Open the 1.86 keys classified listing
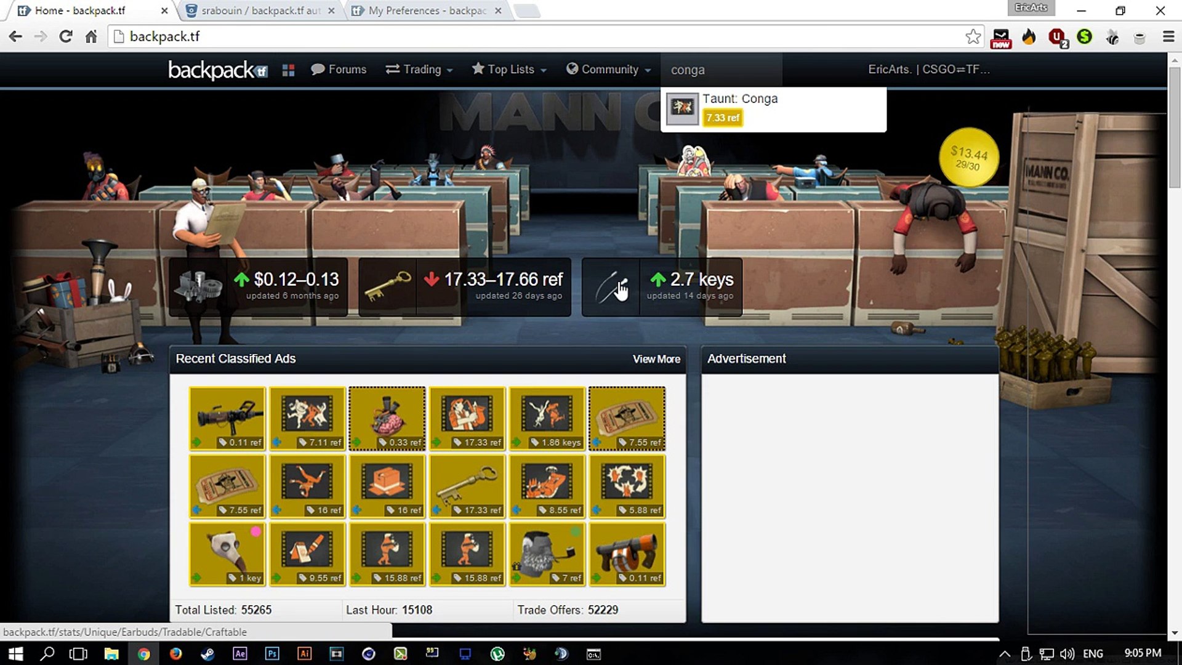 click(x=547, y=419)
